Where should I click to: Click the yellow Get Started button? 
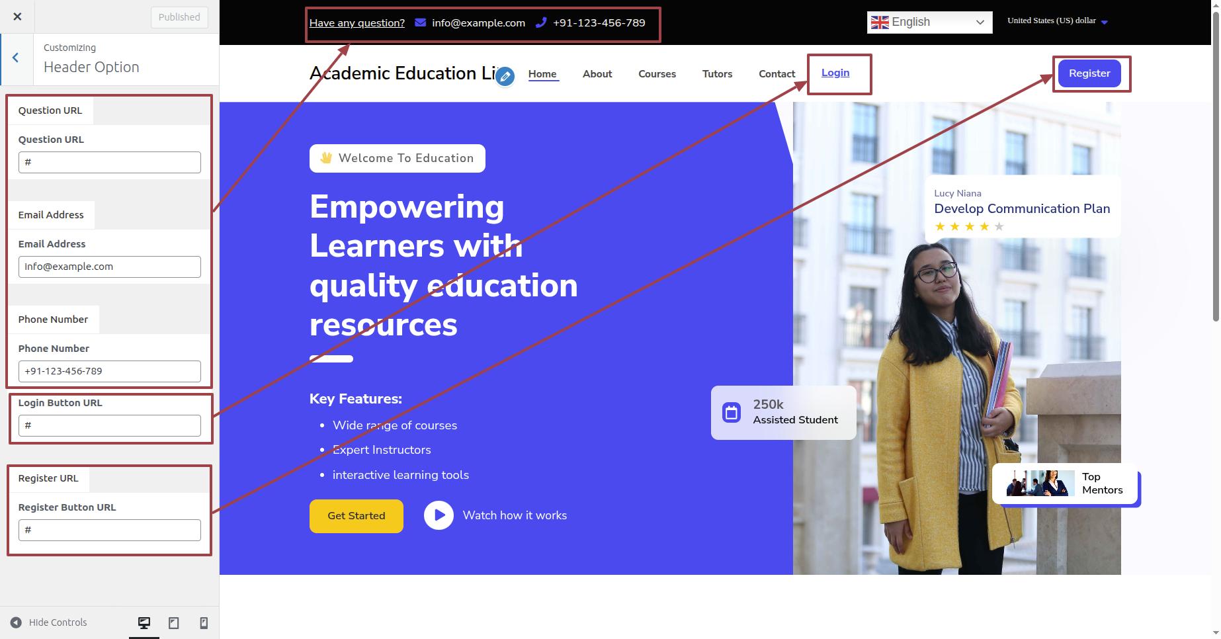(357, 516)
